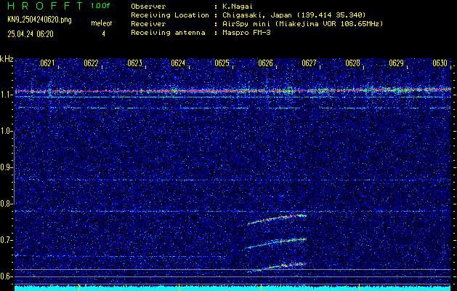Viewport: 457px width, 291px height.
Task: Click the middle meteor echo trace near 0.7 kHz
Action: tap(277, 243)
